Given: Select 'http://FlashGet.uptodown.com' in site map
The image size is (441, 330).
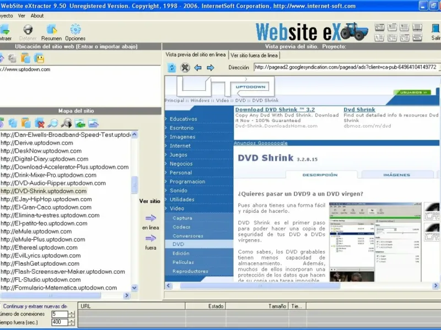Looking at the screenshot, I should point(40,264).
